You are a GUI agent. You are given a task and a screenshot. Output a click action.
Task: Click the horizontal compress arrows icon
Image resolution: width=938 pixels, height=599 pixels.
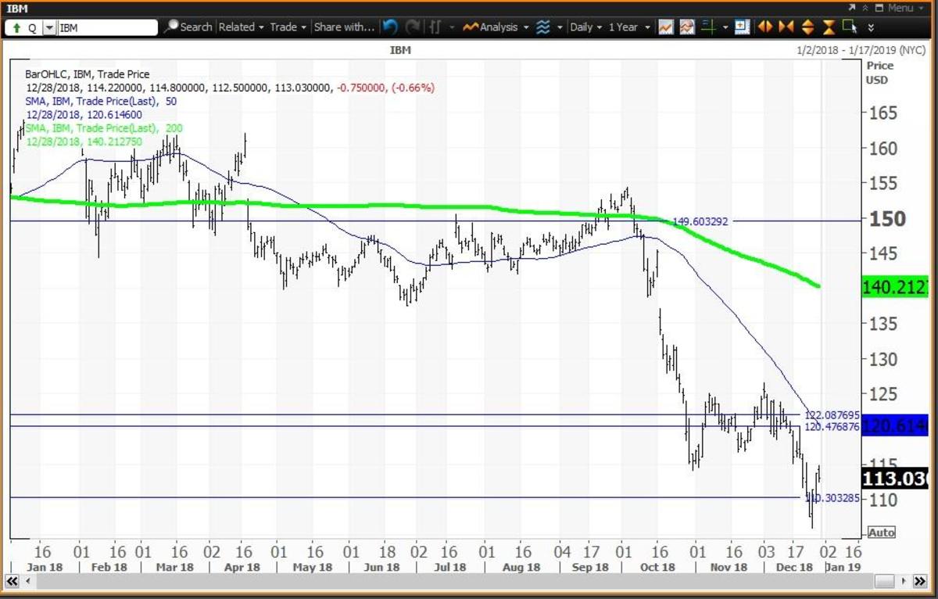coord(786,27)
